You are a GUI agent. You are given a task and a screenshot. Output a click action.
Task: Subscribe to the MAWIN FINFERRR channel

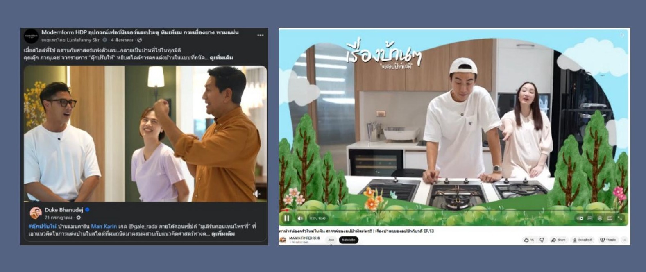click(349, 240)
